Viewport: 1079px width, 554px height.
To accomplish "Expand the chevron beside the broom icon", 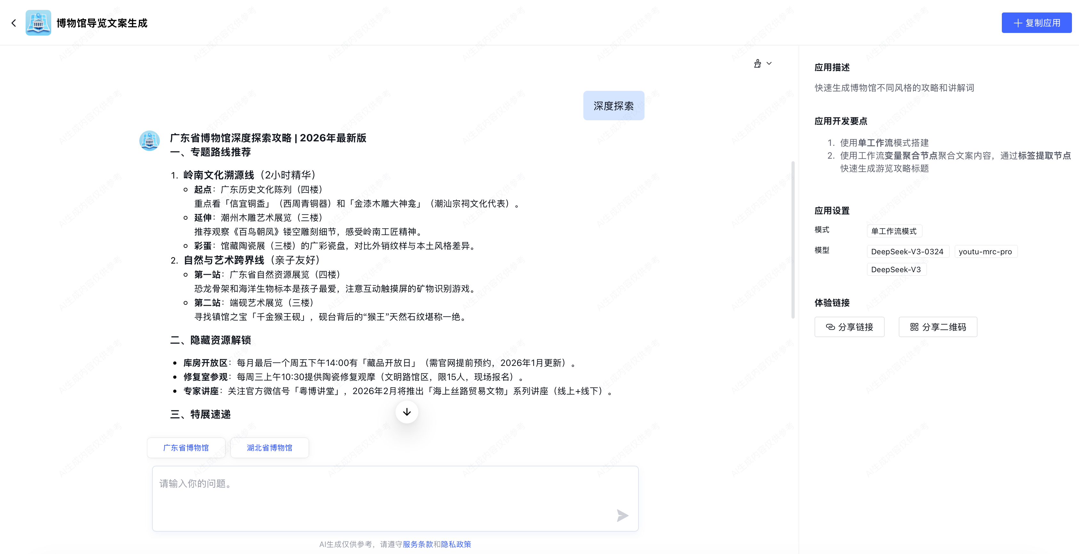I will (769, 64).
